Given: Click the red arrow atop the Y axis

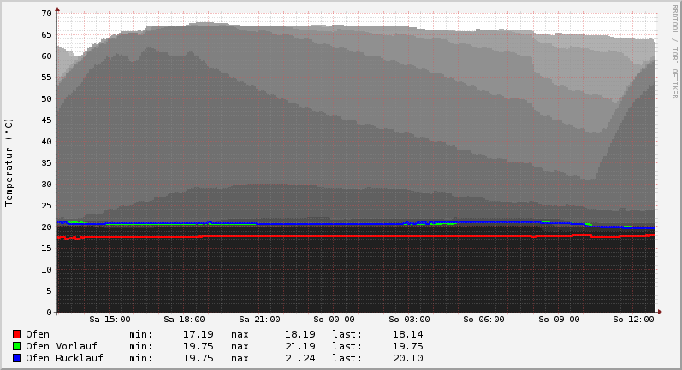Looking at the screenshot, I should pyautogui.click(x=57, y=9).
